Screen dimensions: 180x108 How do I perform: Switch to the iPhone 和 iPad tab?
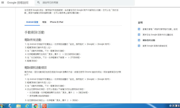[56, 22]
